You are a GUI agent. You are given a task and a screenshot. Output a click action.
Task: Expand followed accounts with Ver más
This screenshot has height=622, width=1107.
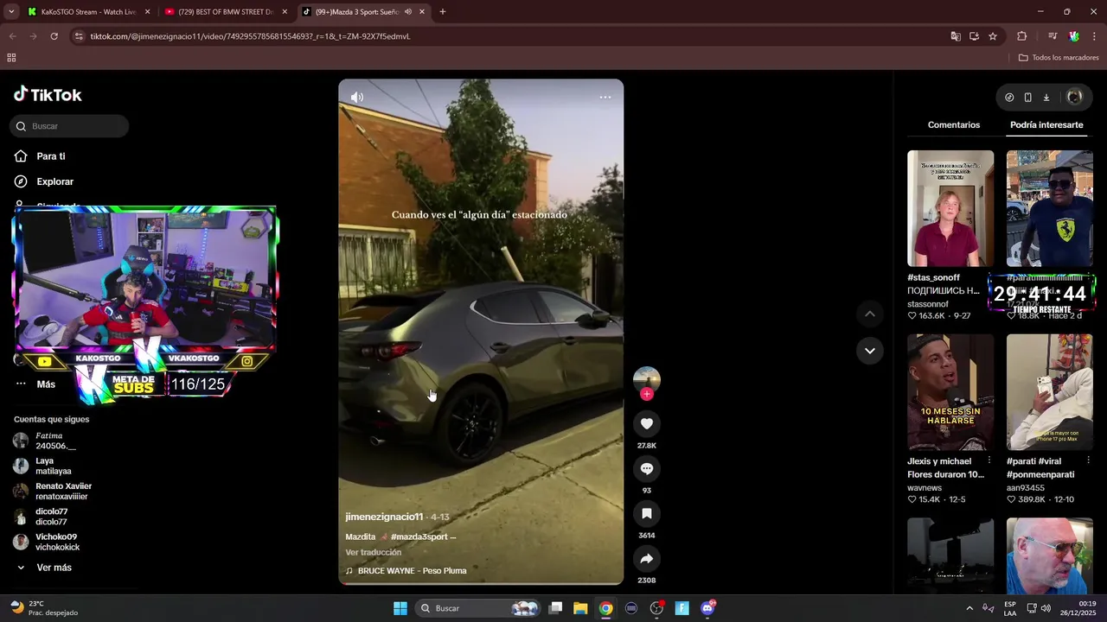[x=54, y=568]
